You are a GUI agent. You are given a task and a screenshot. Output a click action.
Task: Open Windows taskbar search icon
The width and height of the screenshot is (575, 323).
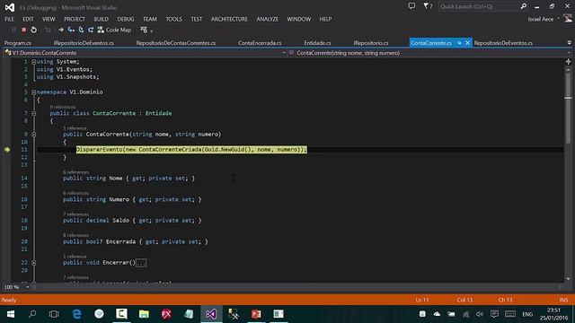click(32, 314)
